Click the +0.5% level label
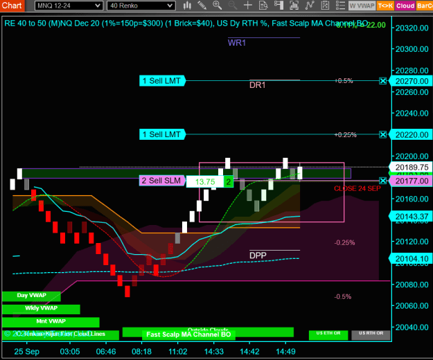 click(344, 81)
